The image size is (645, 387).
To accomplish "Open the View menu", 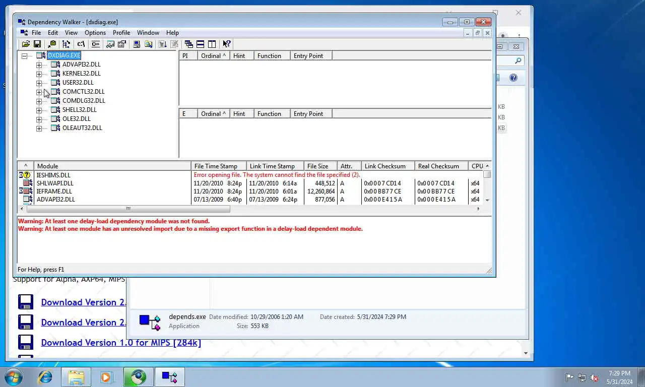I will pos(71,33).
